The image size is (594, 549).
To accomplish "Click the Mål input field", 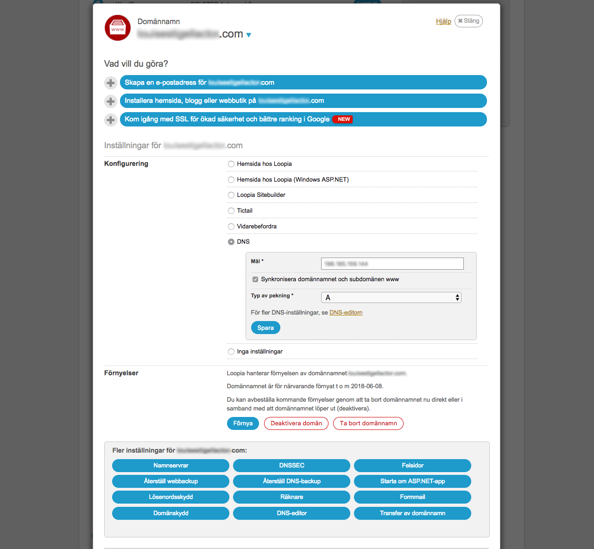I will point(392,264).
